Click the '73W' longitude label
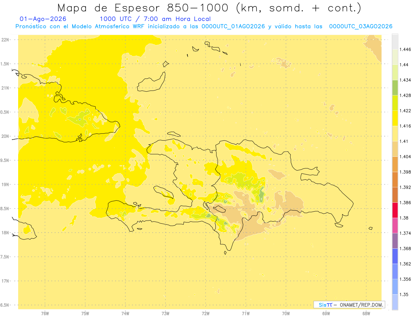Image resolution: width=411 pixels, height=318 pixels. [x=165, y=314]
